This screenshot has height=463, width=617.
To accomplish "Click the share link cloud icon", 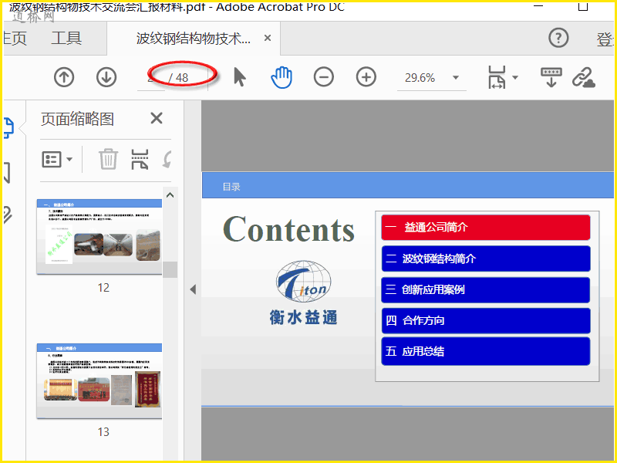I will point(584,77).
